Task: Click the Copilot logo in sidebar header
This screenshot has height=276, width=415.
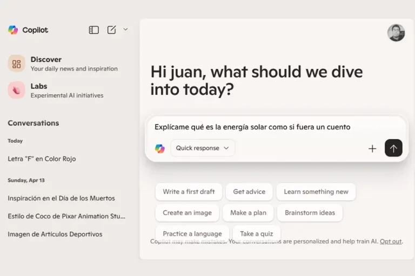Action: (x=13, y=30)
